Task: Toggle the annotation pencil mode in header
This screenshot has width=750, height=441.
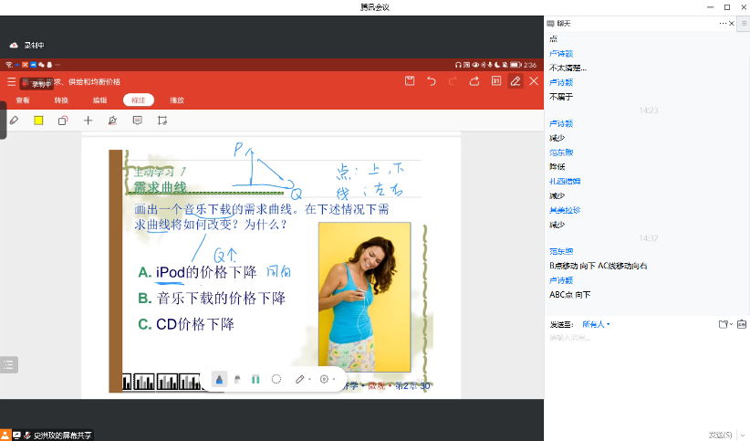Action: pyautogui.click(x=516, y=81)
